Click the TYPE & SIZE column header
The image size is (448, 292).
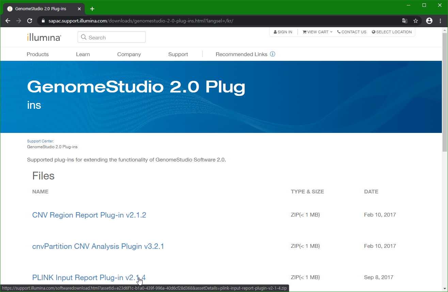tap(307, 192)
